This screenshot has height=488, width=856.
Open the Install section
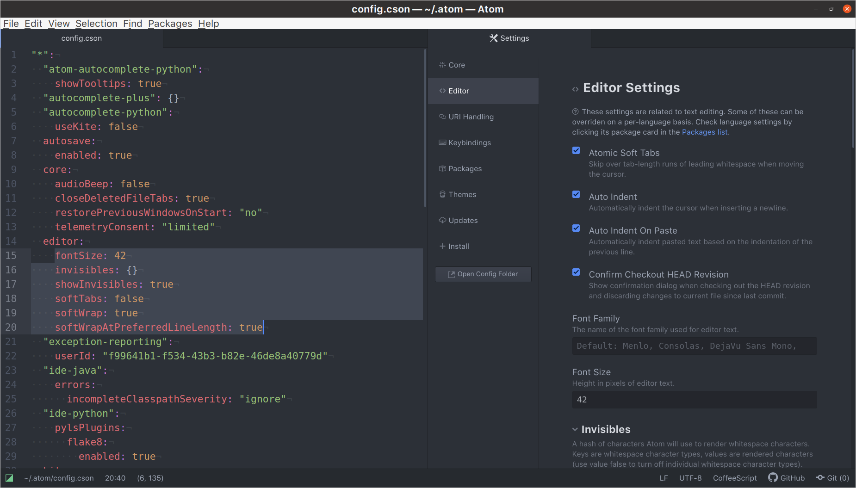(x=483, y=247)
